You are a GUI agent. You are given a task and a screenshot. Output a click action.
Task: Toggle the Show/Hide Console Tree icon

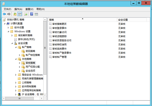[x=20, y=14]
